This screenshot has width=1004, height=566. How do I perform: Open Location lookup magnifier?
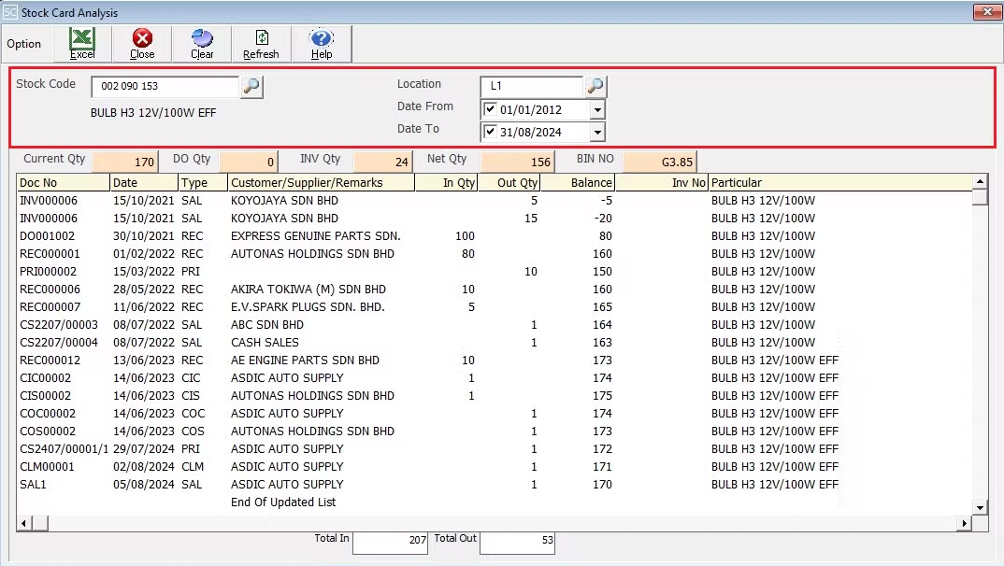click(595, 86)
